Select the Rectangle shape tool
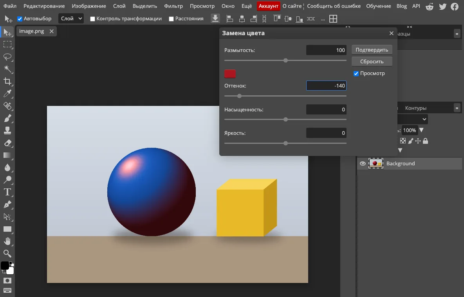 (x=7, y=229)
